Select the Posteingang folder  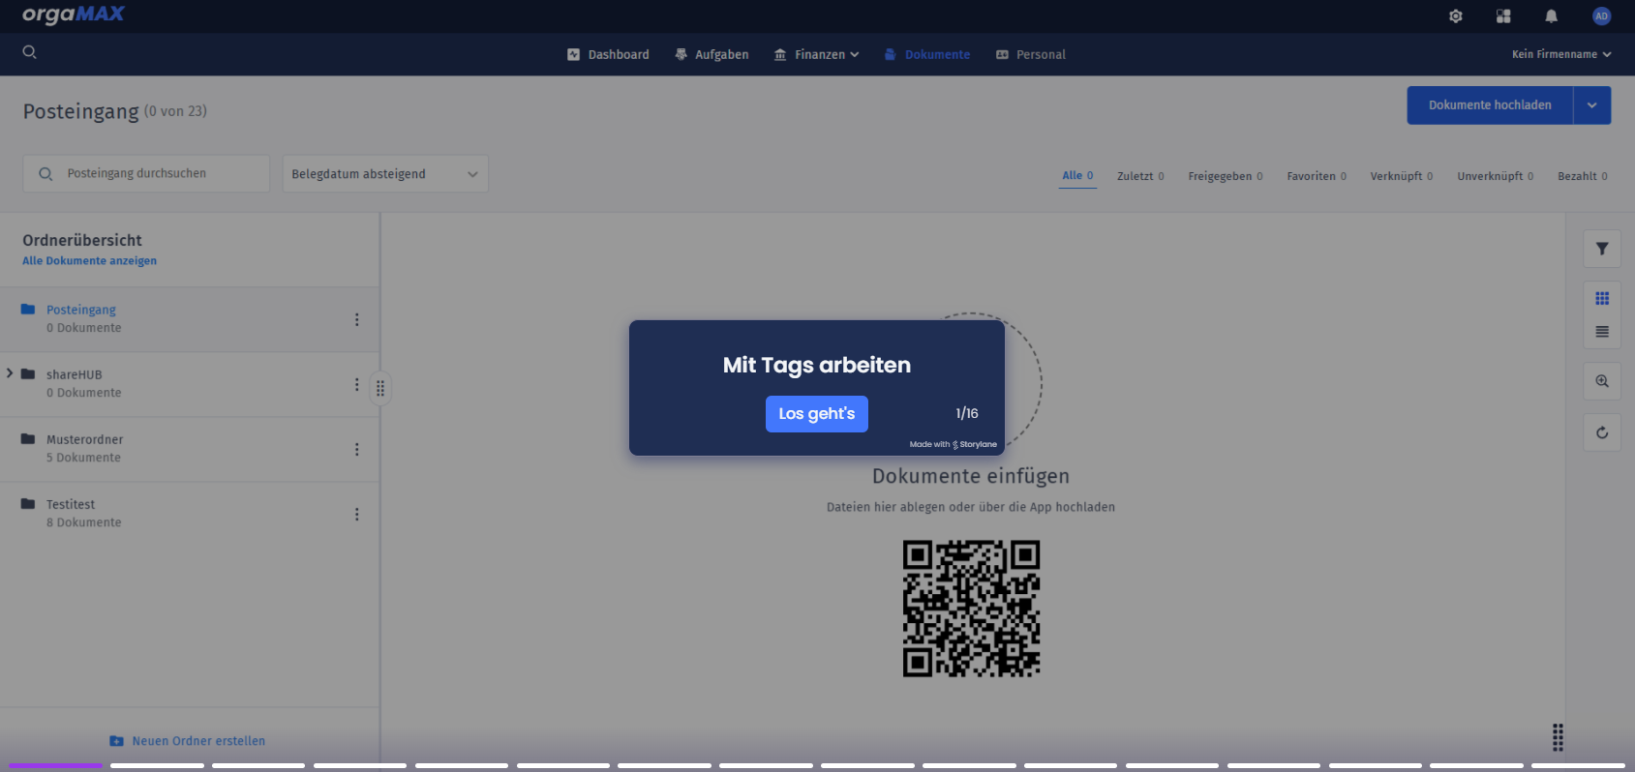(x=189, y=319)
